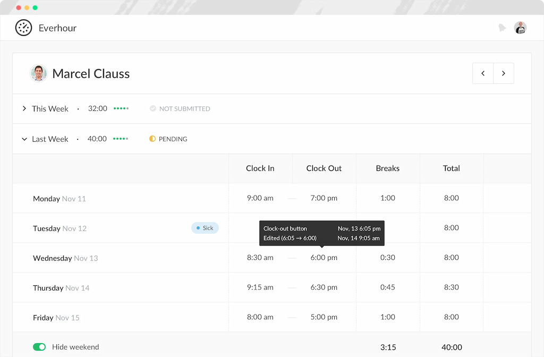544x357 pixels.
Task: Switch to the Breaks column header
Action: click(x=387, y=168)
